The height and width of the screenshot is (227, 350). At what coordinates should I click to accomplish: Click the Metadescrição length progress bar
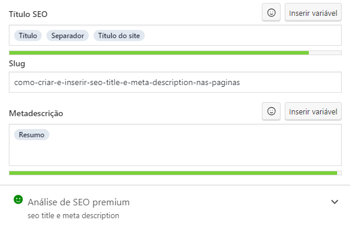click(175, 173)
